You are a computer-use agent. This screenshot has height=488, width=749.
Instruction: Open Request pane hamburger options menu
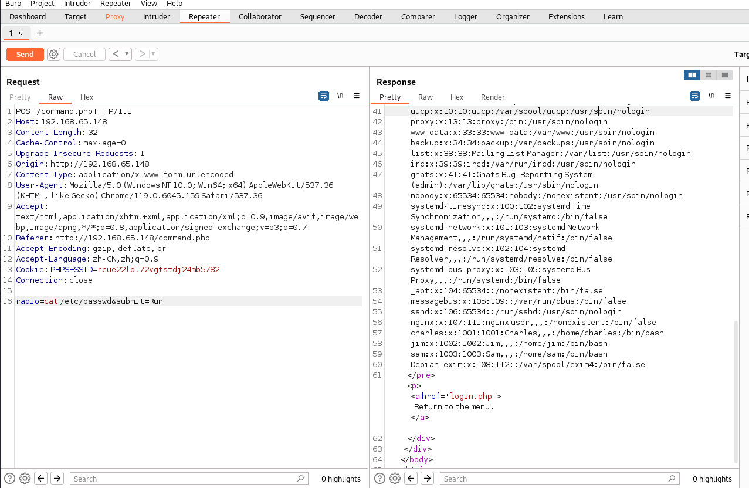point(357,96)
